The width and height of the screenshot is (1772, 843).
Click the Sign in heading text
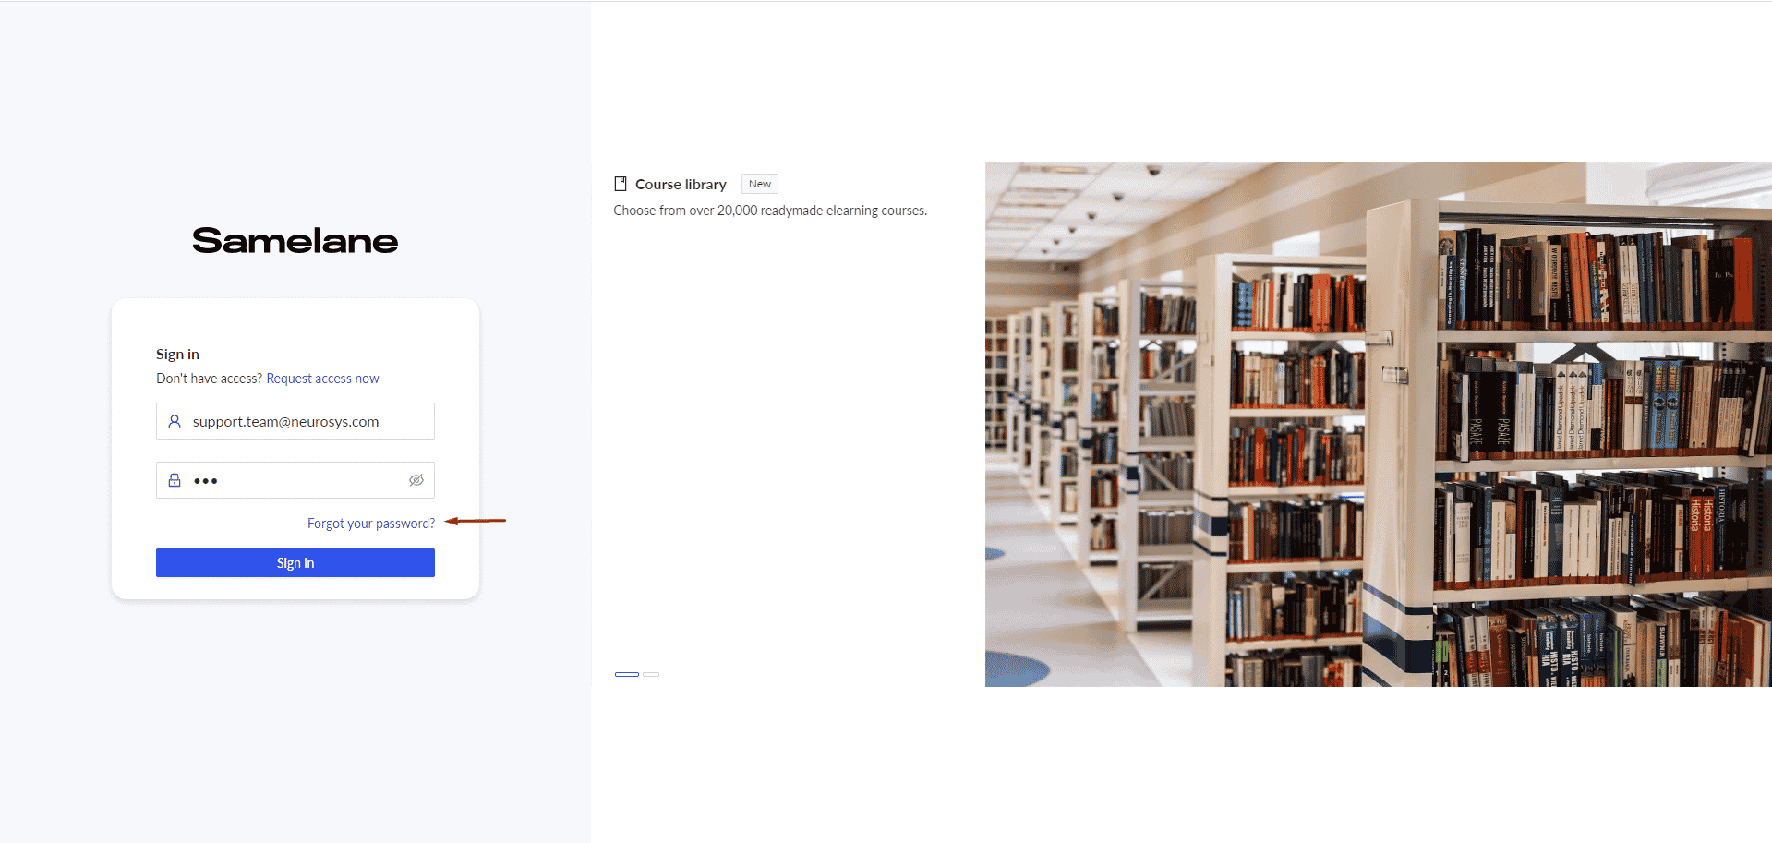pyautogui.click(x=177, y=355)
